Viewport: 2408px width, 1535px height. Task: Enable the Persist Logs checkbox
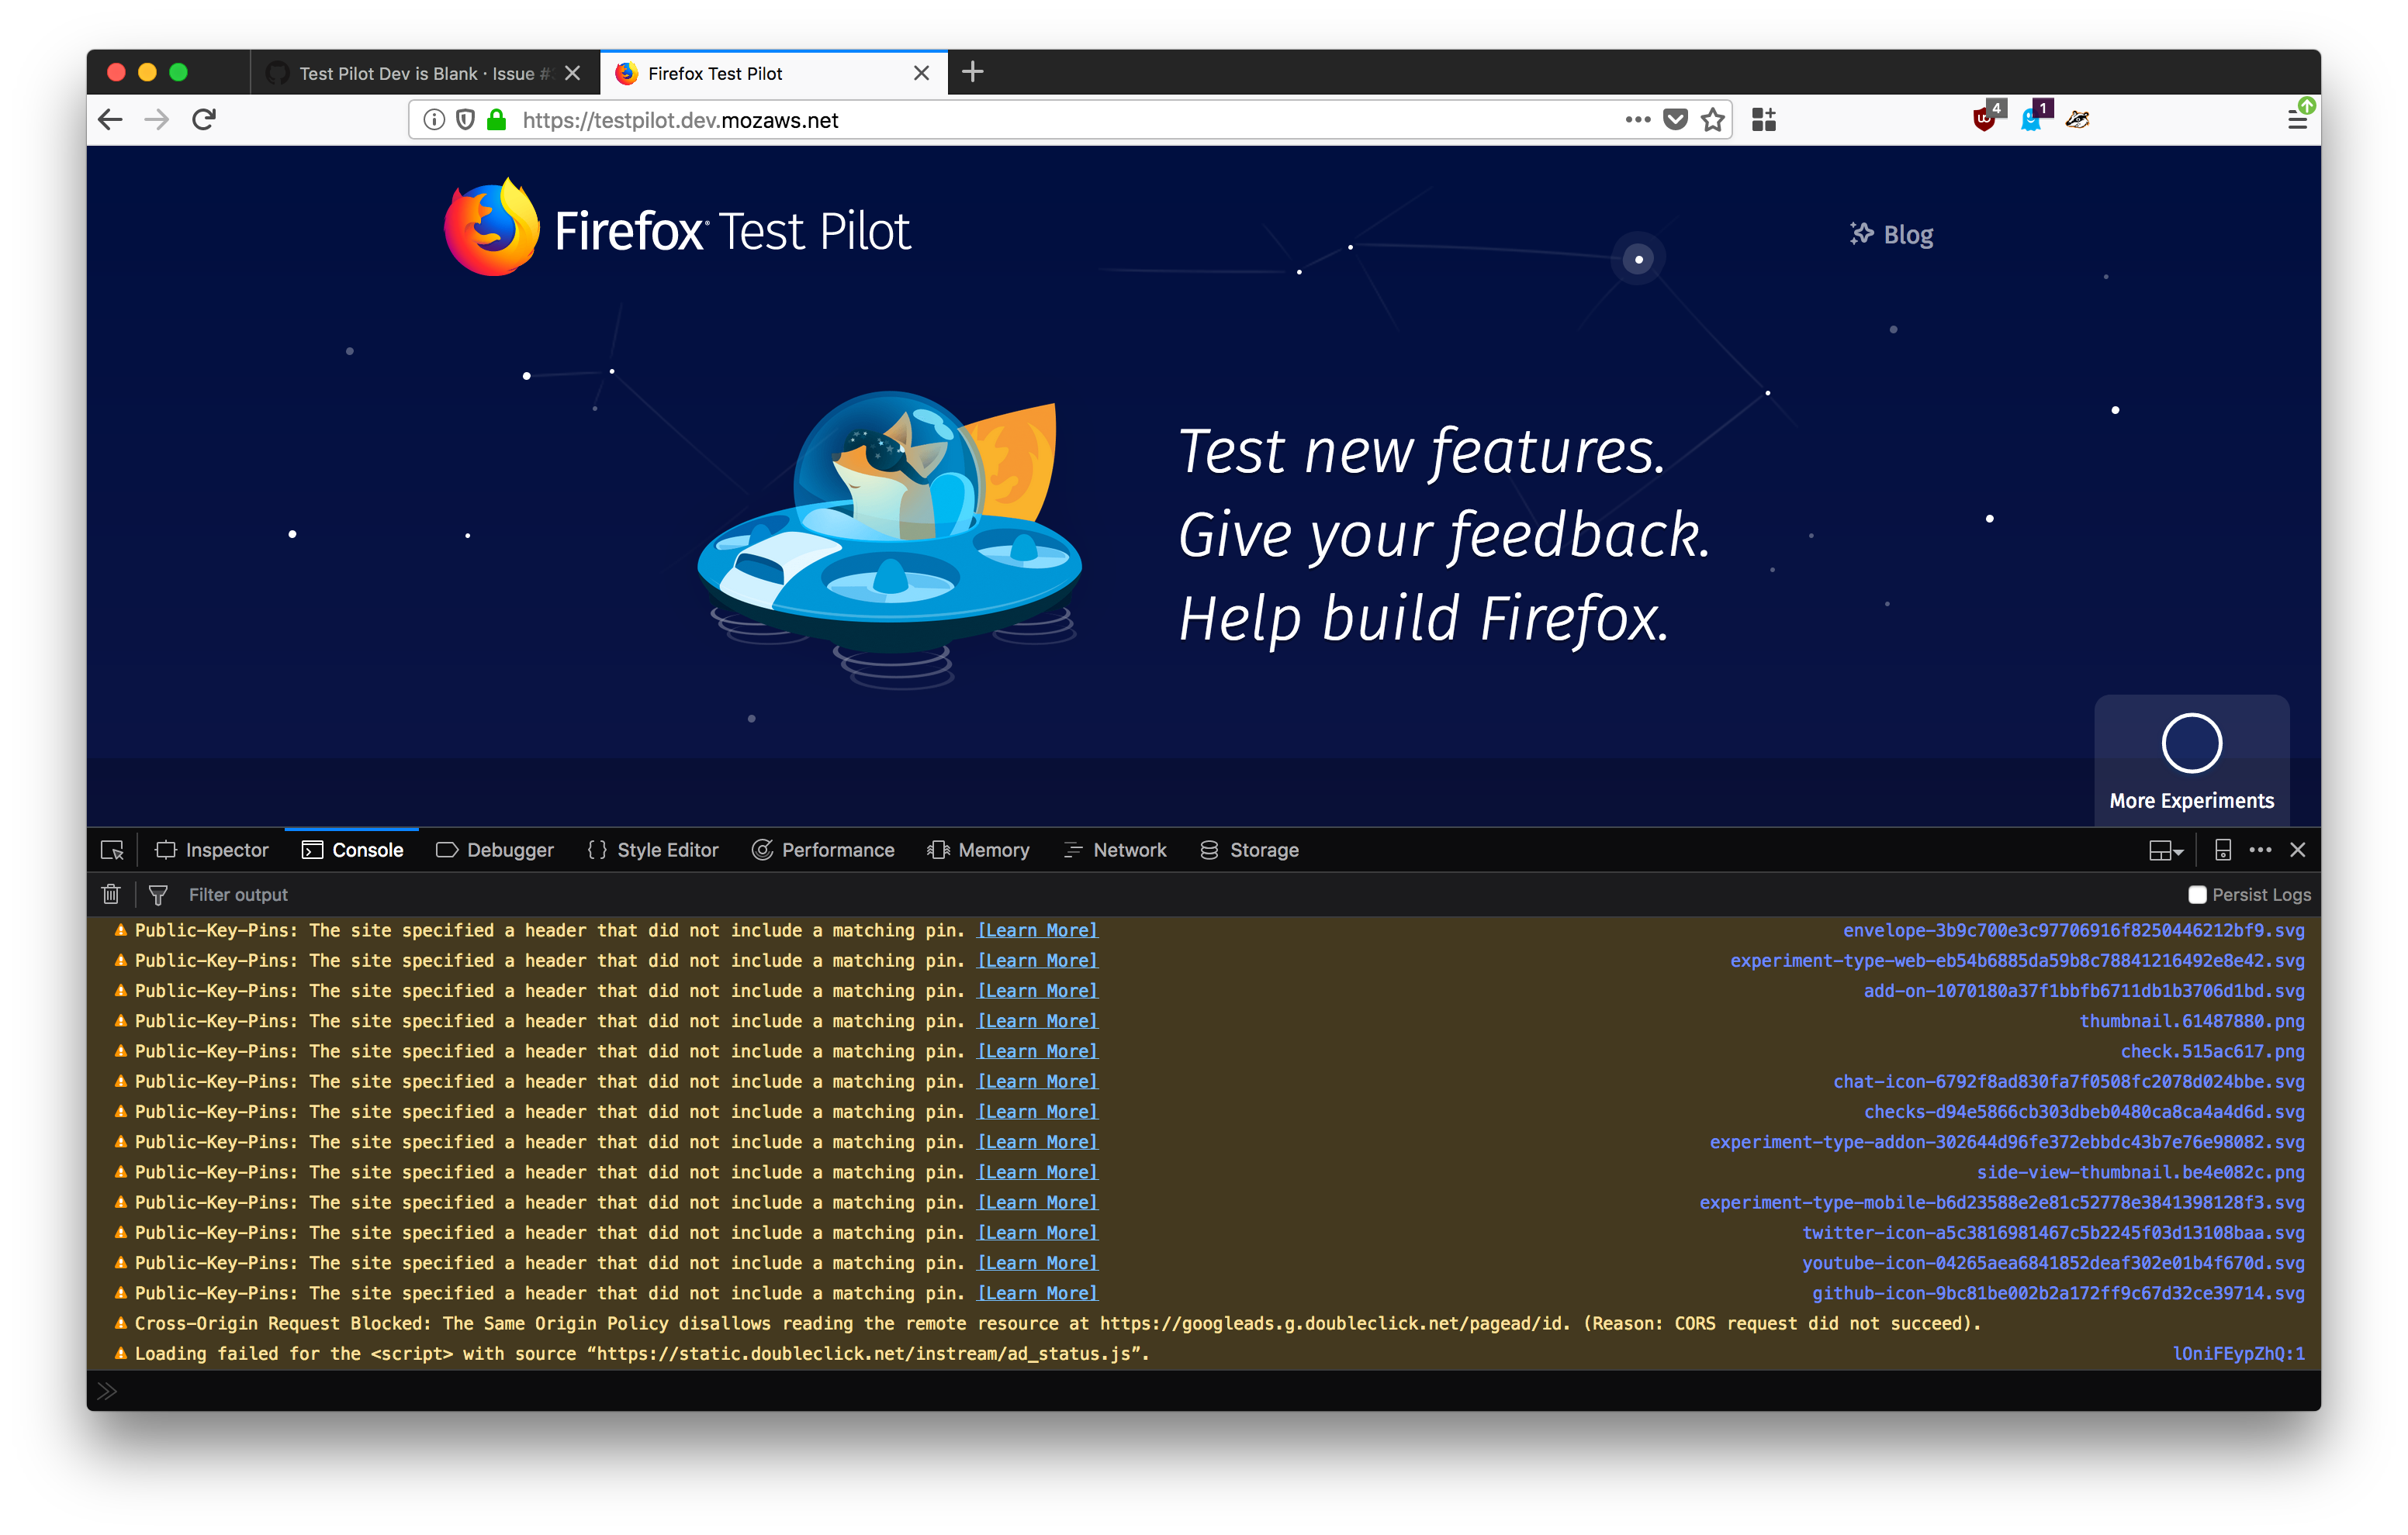2197,895
